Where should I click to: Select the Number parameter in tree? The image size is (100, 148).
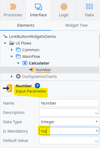click(43, 70)
